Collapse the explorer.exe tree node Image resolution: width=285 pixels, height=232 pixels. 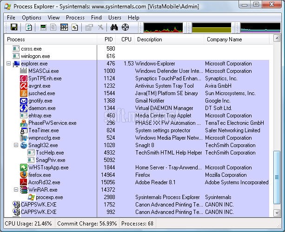tap(8, 64)
